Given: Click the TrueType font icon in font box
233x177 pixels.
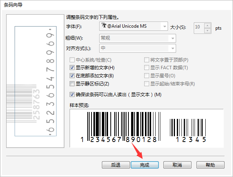Looking at the screenshot, I should pyautogui.click(x=104, y=25).
